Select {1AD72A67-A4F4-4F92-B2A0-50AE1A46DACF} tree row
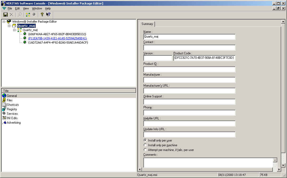 [x=58, y=43]
